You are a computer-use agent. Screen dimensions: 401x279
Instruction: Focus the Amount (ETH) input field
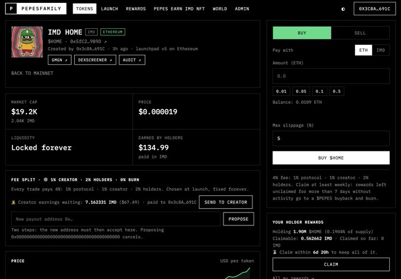click(x=331, y=76)
